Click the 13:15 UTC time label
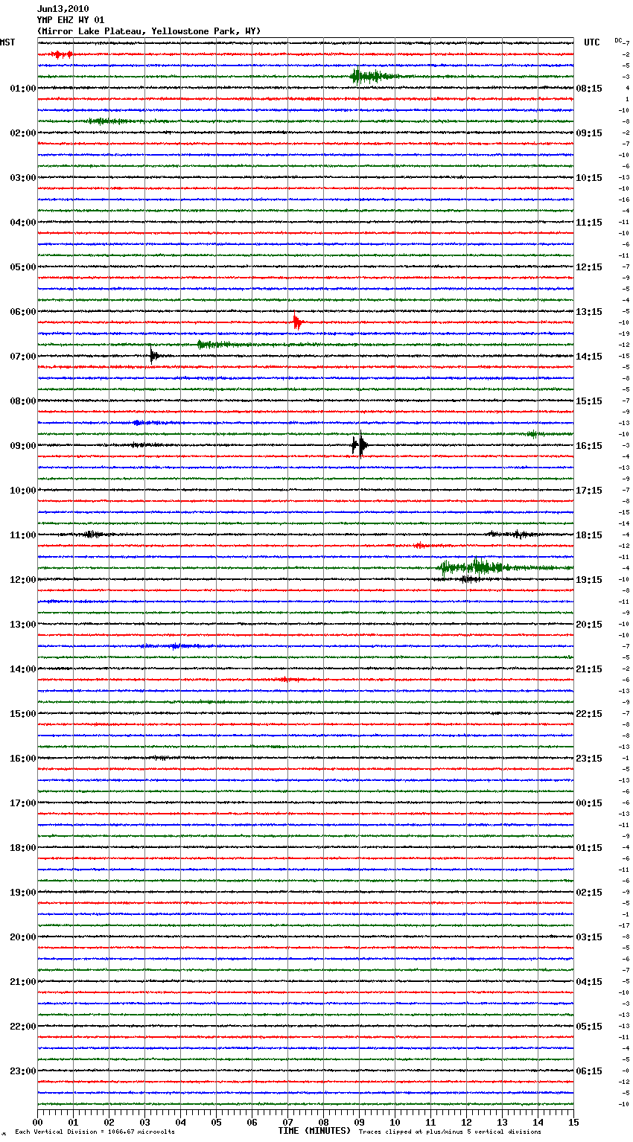The width and height of the screenshot is (633, 1142). (589, 312)
